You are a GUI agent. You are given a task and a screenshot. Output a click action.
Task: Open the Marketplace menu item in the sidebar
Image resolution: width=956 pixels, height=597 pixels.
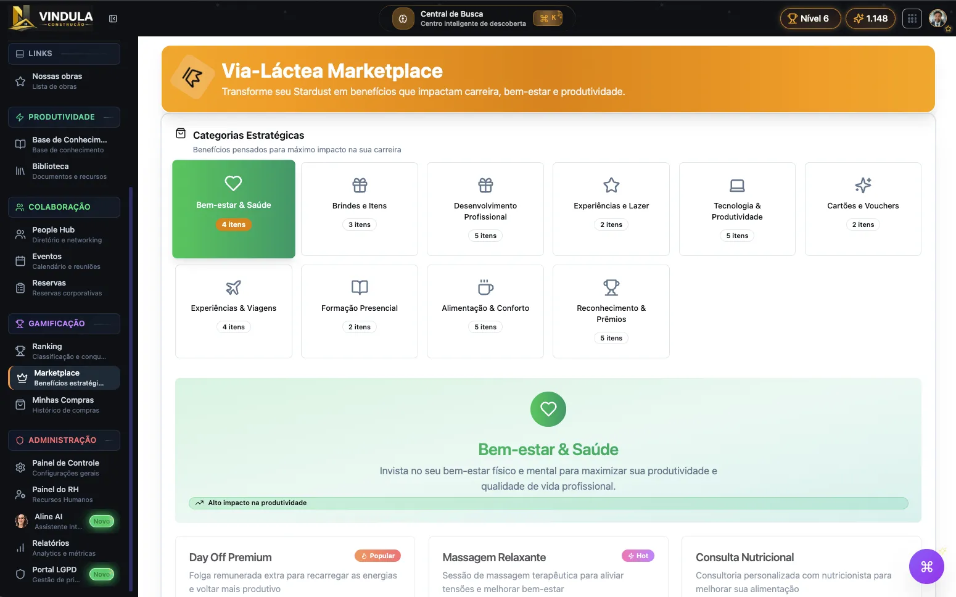(x=64, y=377)
